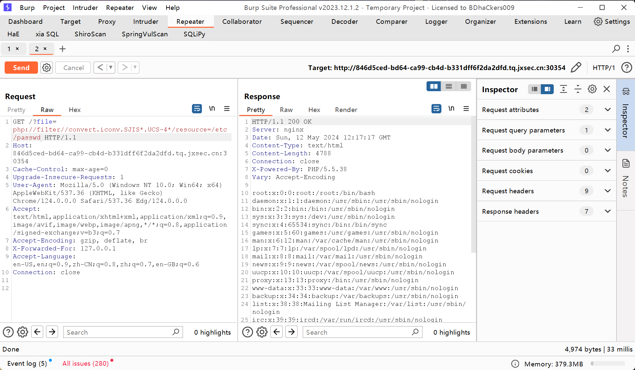Close the Inspector panel
Screen dimensions: 635x370
tap(607, 89)
